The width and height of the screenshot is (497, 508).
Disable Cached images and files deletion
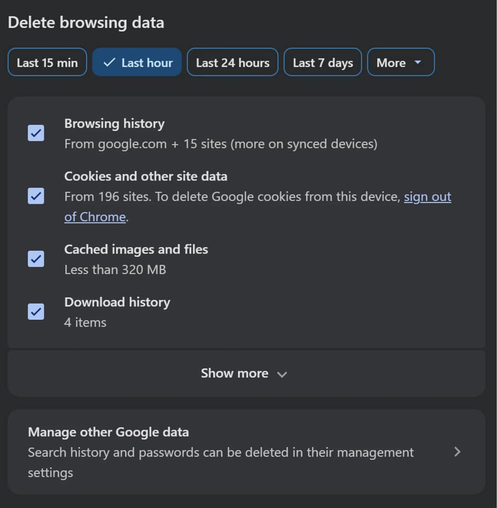pos(36,259)
